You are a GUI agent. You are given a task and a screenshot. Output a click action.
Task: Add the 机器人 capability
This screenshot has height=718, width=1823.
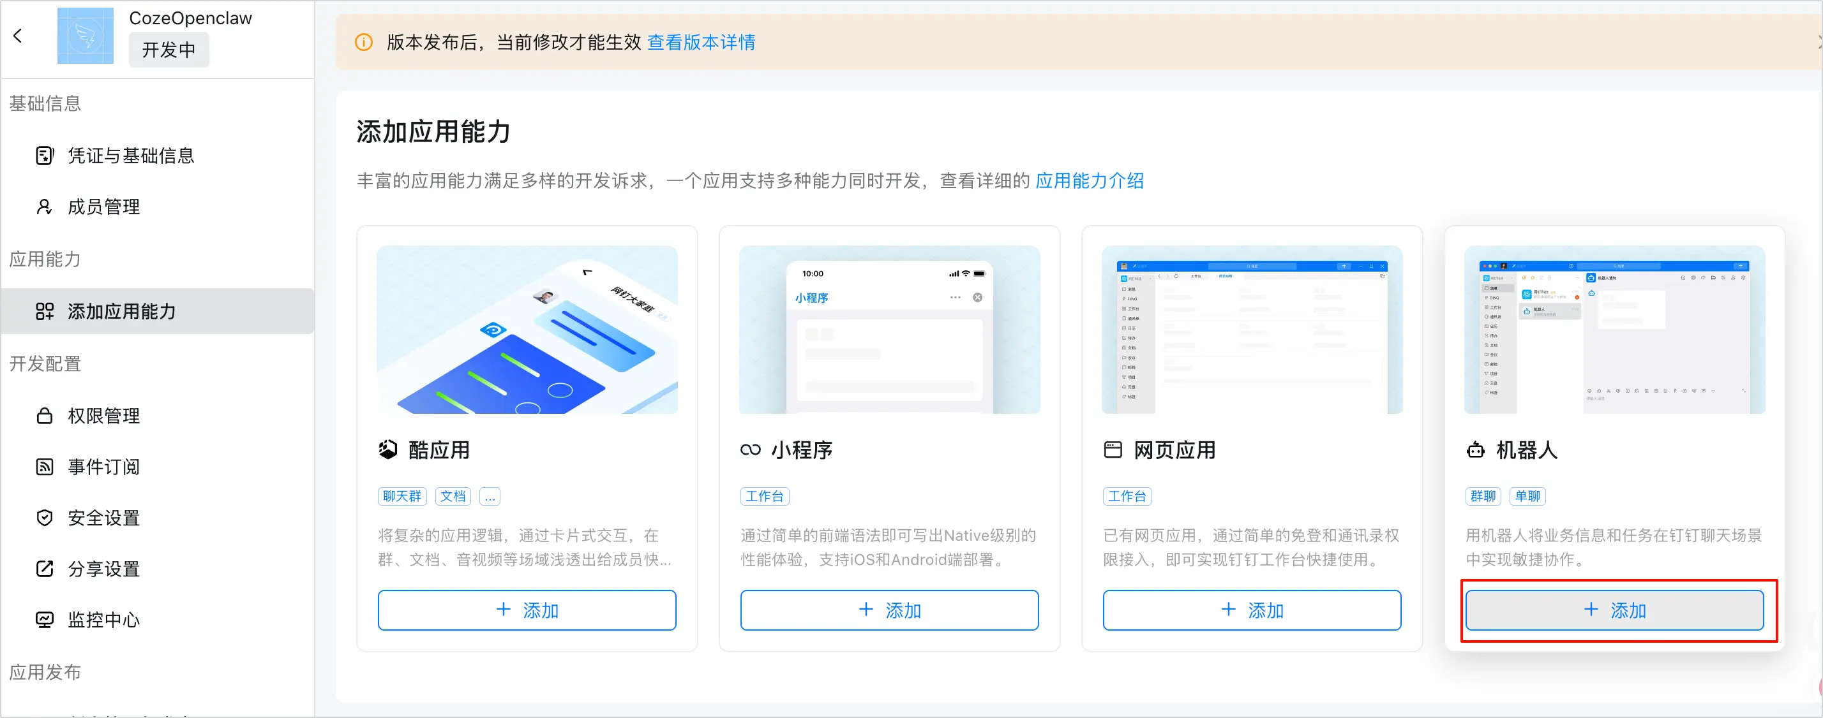coord(1614,610)
